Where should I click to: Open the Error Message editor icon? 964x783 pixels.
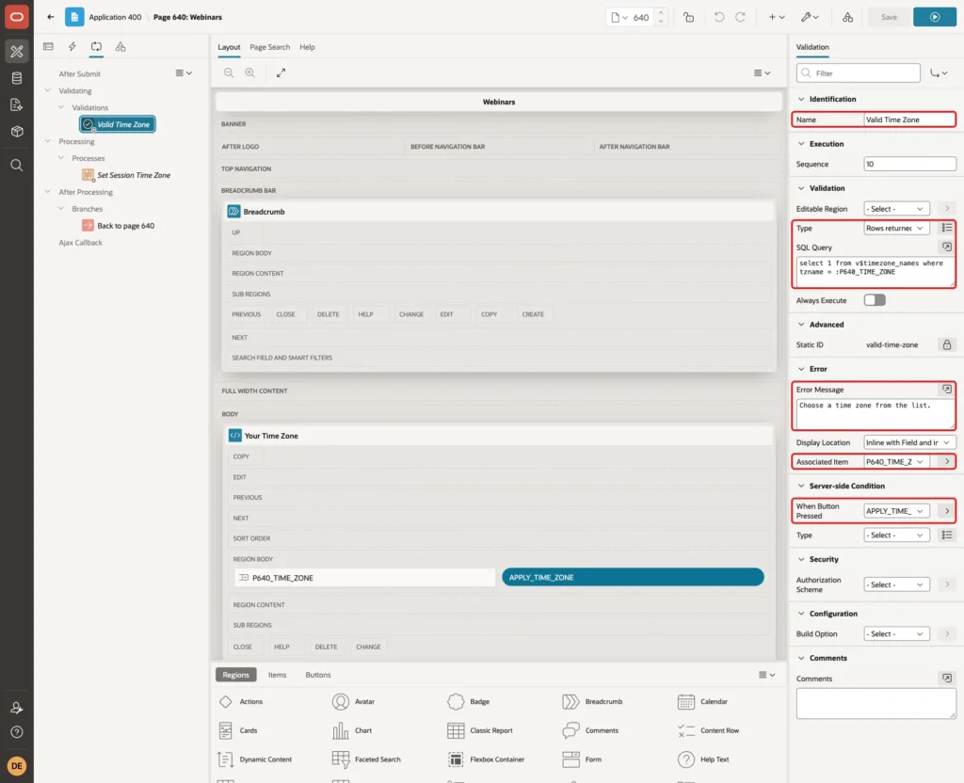947,389
